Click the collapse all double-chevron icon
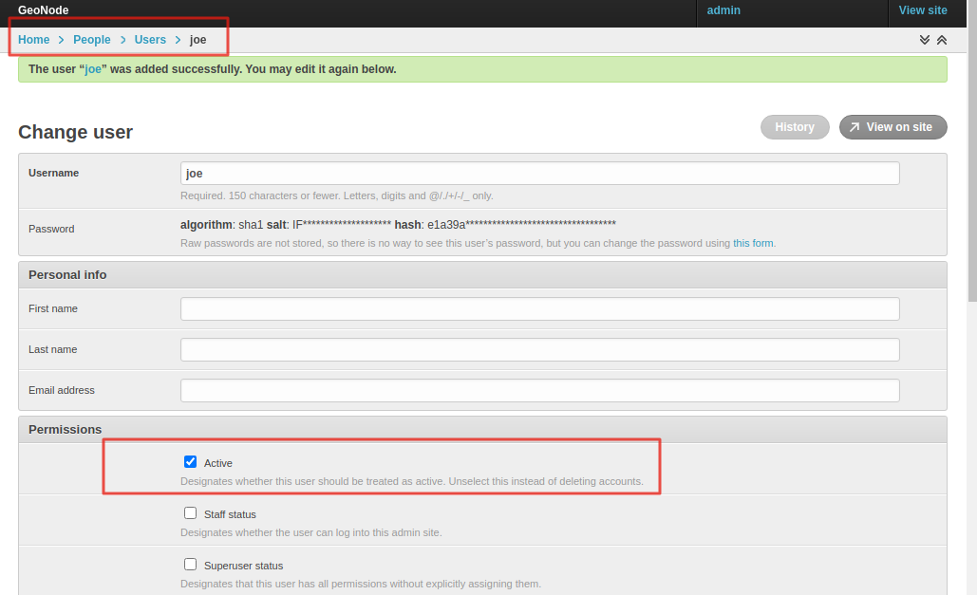 [942, 40]
